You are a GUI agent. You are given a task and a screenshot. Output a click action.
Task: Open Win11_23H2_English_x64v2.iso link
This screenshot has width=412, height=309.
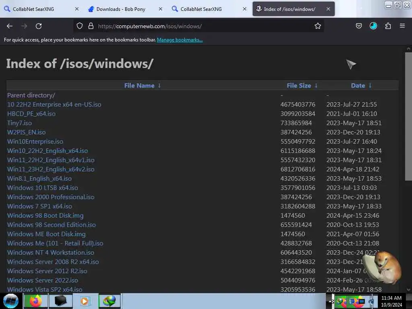51,169
